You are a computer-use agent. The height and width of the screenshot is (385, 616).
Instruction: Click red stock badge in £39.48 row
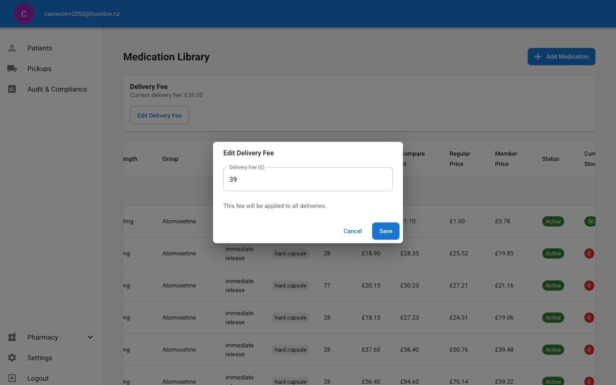tap(589, 349)
